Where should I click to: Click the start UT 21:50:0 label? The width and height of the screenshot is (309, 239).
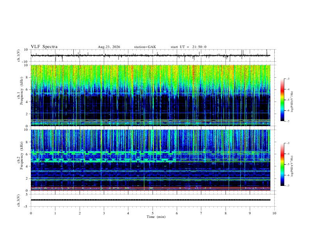[188, 47]
